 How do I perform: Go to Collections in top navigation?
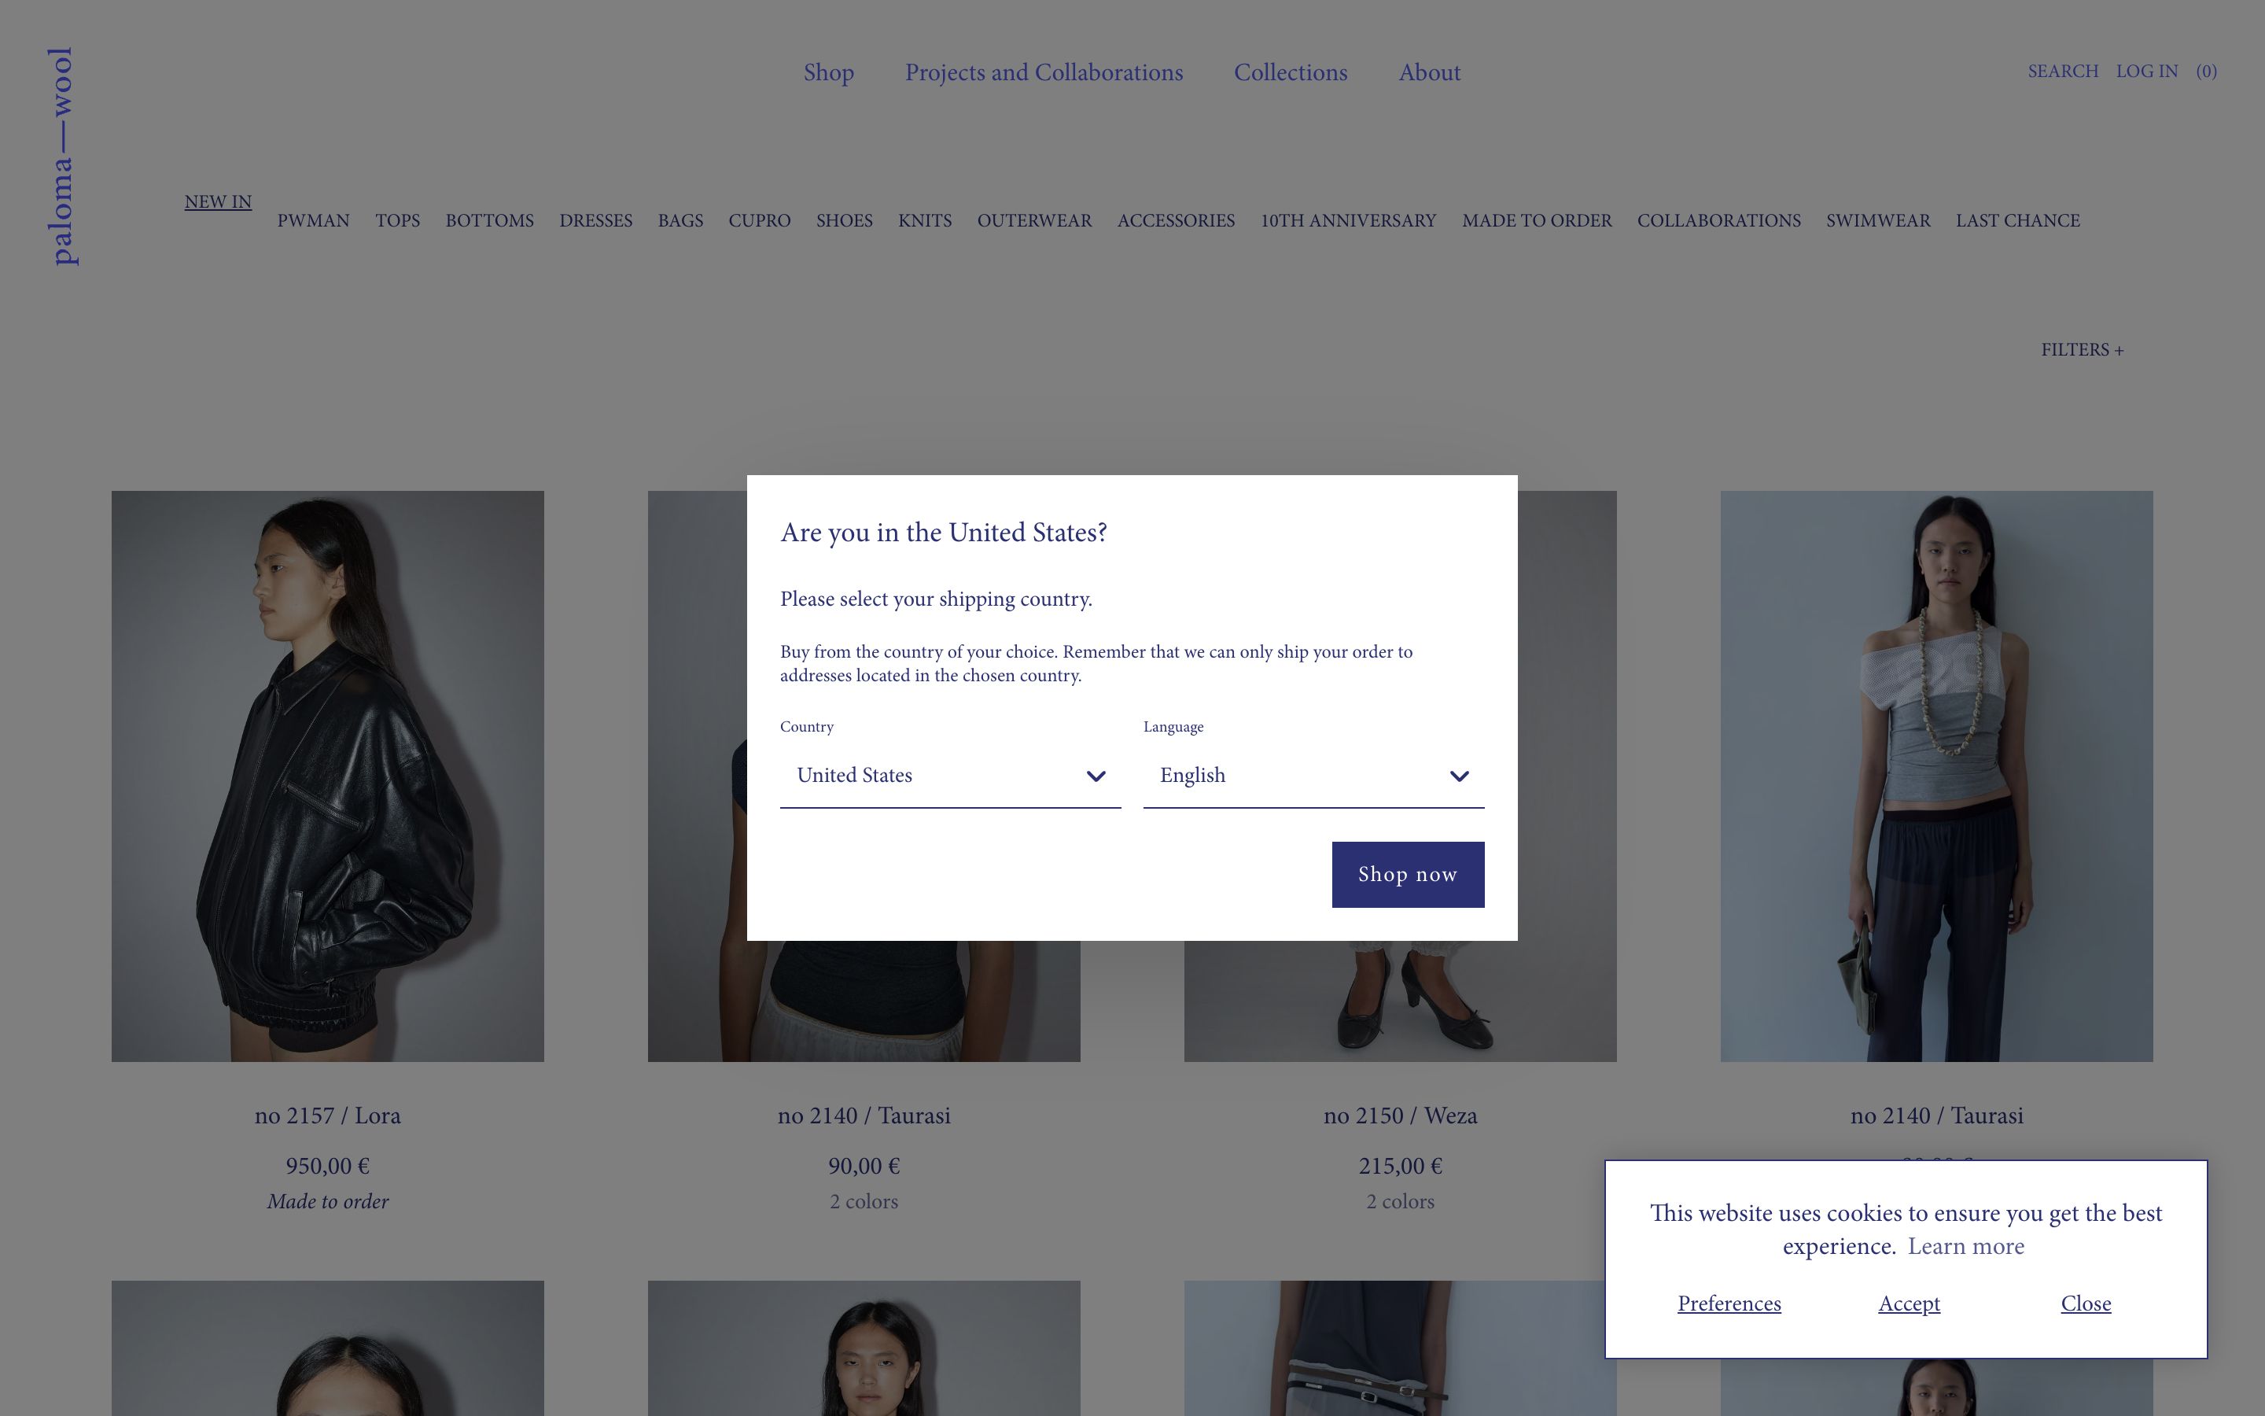click(x=1290, y=72)
